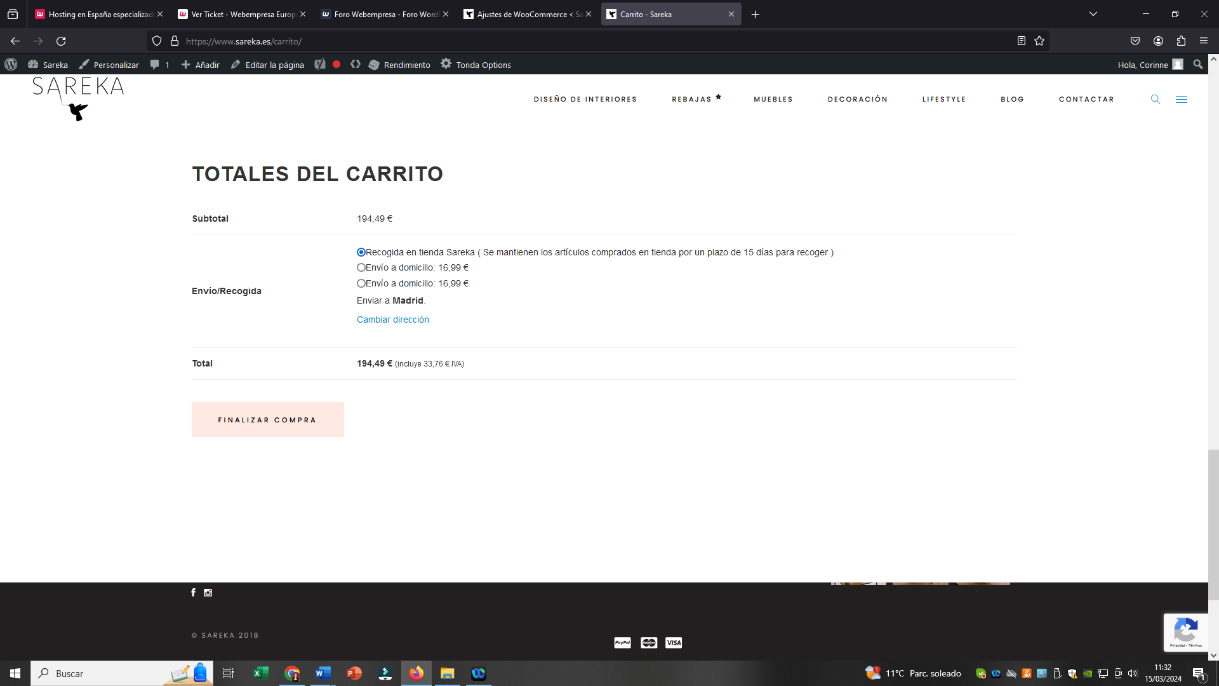This screenshot has width=1219, height=686.
Task: Expand the Sareka site admin menu
Action: tap(48, 65)
